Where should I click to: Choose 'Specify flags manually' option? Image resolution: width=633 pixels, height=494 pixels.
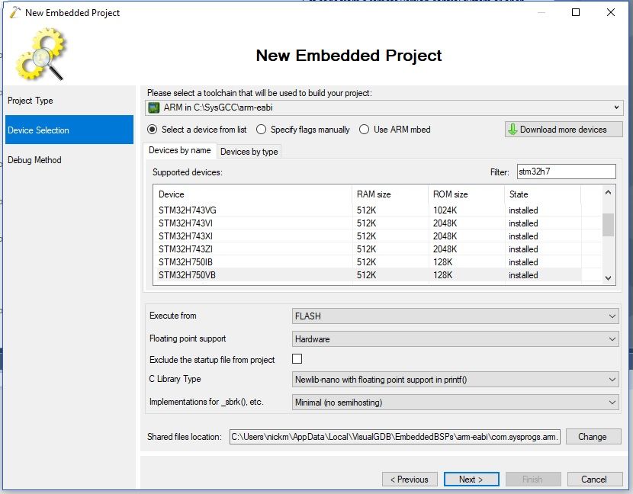261,130
